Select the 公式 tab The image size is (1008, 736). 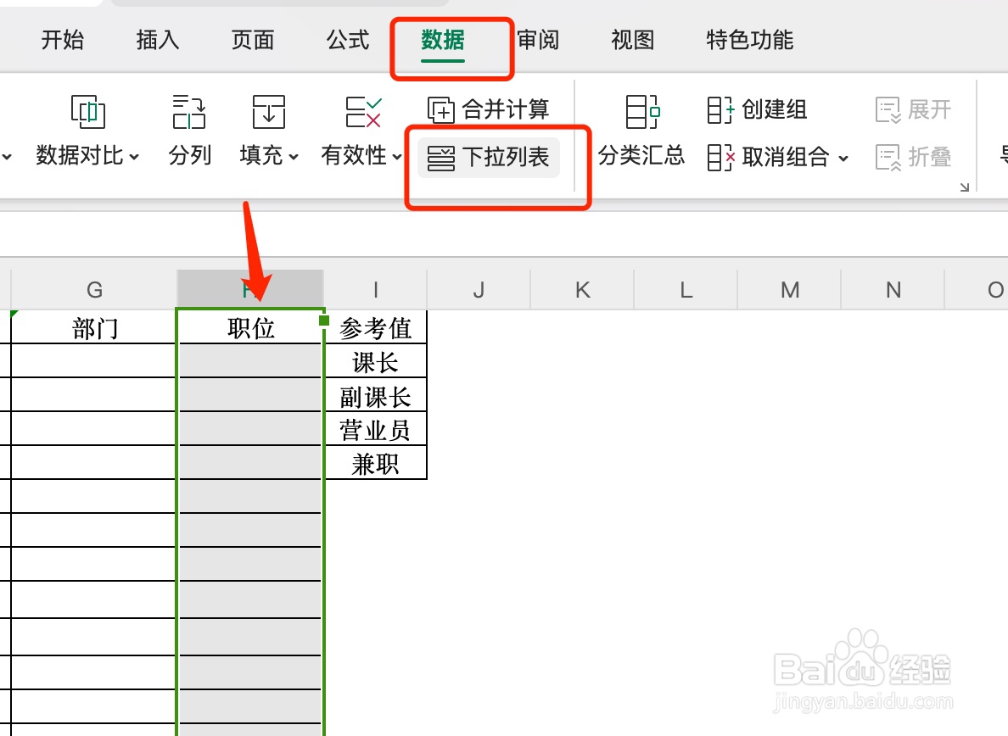pyautogui.click(x=348, y=40)
